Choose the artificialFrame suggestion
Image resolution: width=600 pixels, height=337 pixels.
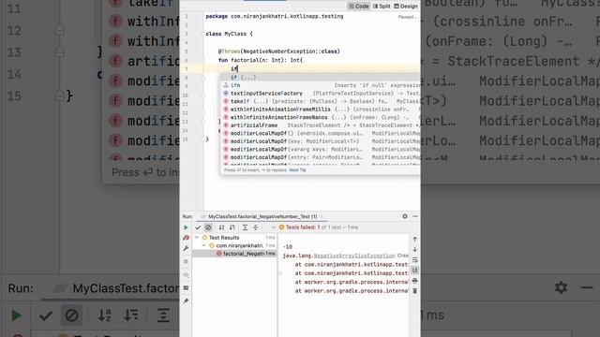pos(320,125)
